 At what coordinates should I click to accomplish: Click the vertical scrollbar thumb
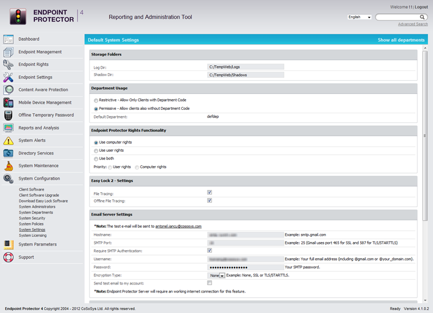(425, 136)
